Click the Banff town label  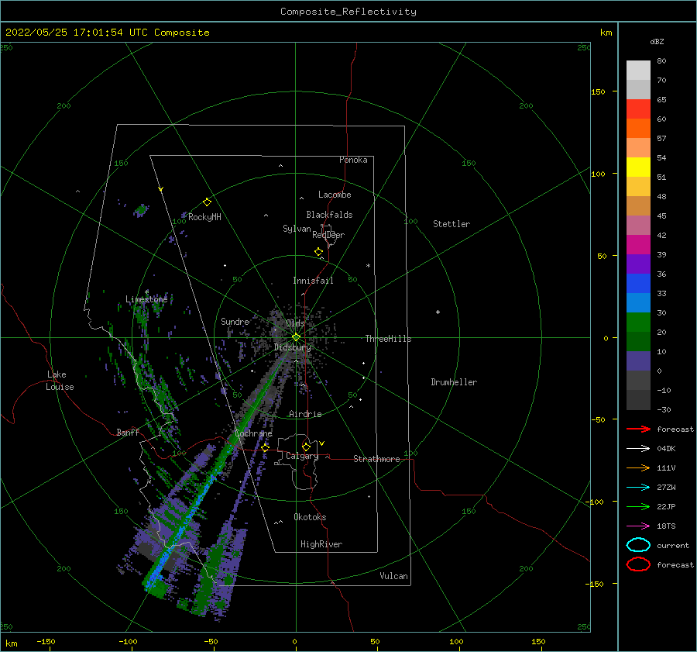(x=128, y=432)
